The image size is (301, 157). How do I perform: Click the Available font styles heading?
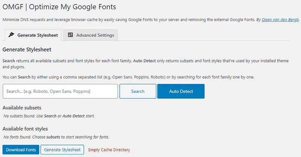[26, 129]
